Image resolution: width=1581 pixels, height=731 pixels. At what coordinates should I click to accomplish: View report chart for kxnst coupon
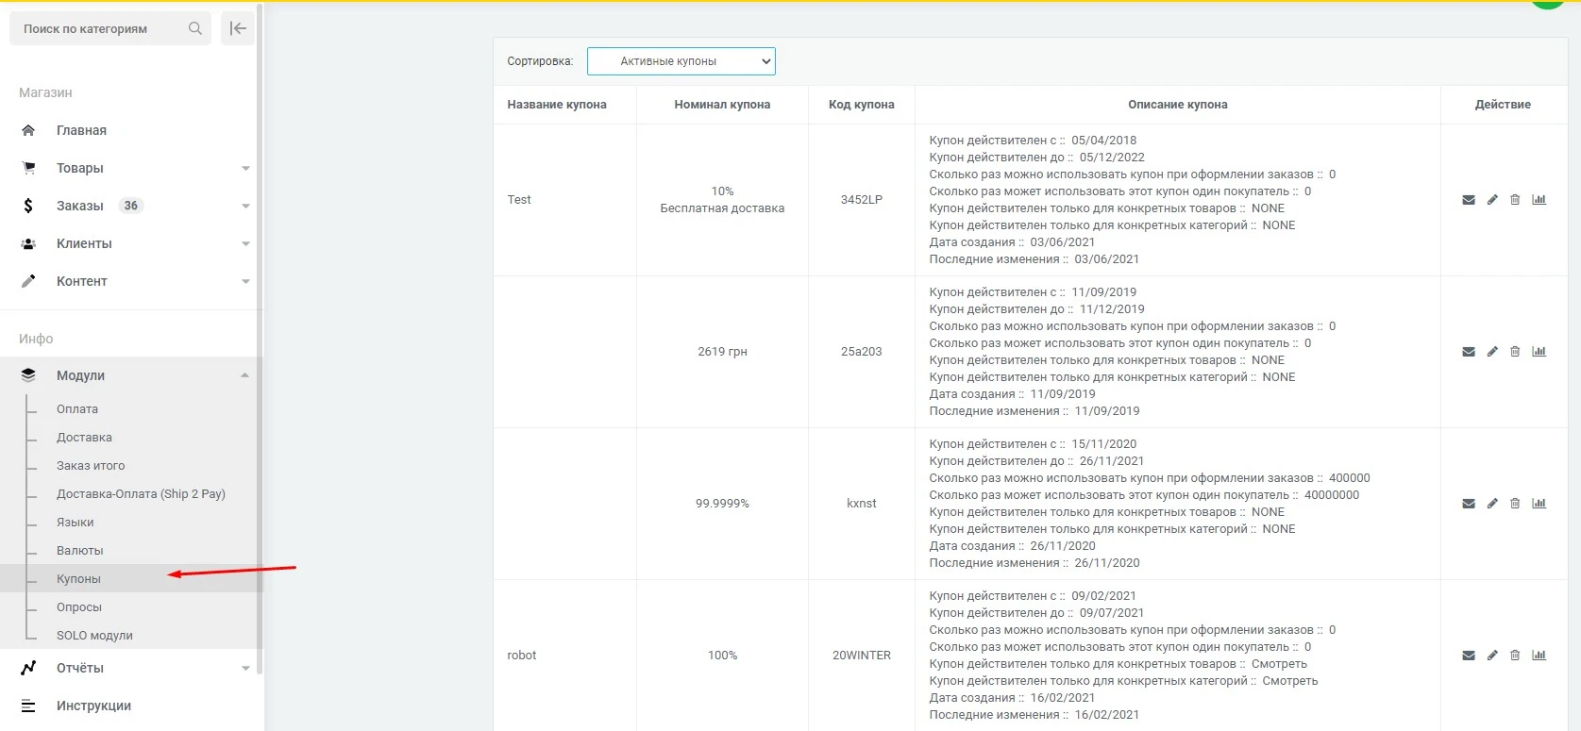pos(1539,504)
